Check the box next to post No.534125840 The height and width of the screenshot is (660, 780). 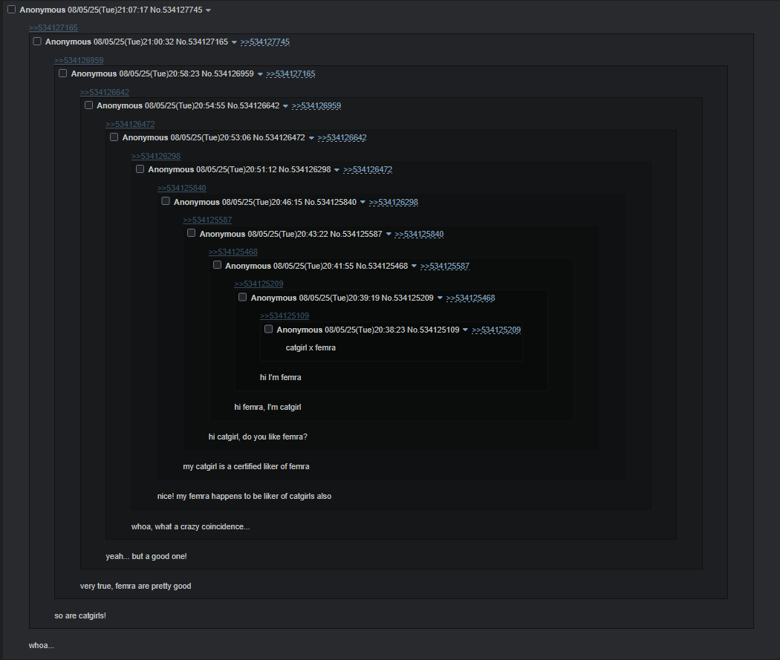click(166, 201)
